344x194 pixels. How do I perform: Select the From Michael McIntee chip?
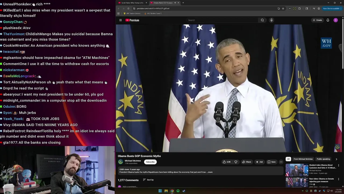click(x=303, y=159)
